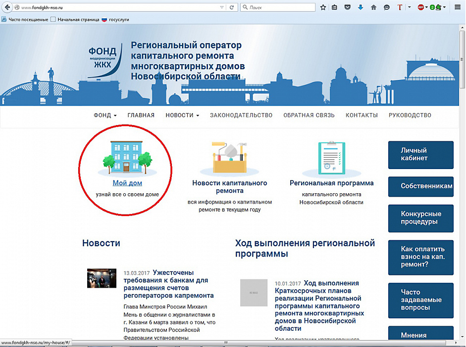Open the ЗАКОНОДАТЕЛЬСТВО menu item

tap(241, 115)
